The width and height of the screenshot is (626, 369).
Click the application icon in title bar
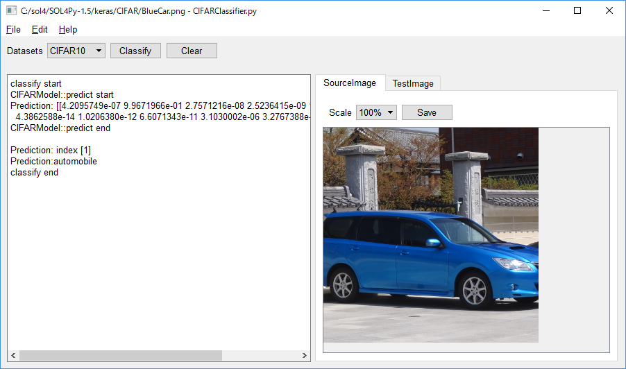[x=11, y=11]
